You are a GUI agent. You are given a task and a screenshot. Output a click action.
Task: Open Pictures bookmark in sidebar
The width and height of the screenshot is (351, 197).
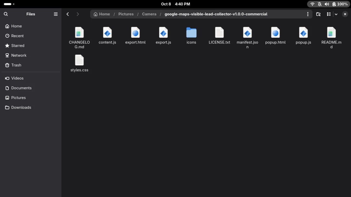[31, 98]
